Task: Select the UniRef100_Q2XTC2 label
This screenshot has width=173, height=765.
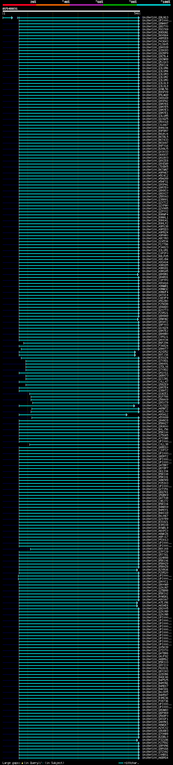Action: (x=155, y=202)
